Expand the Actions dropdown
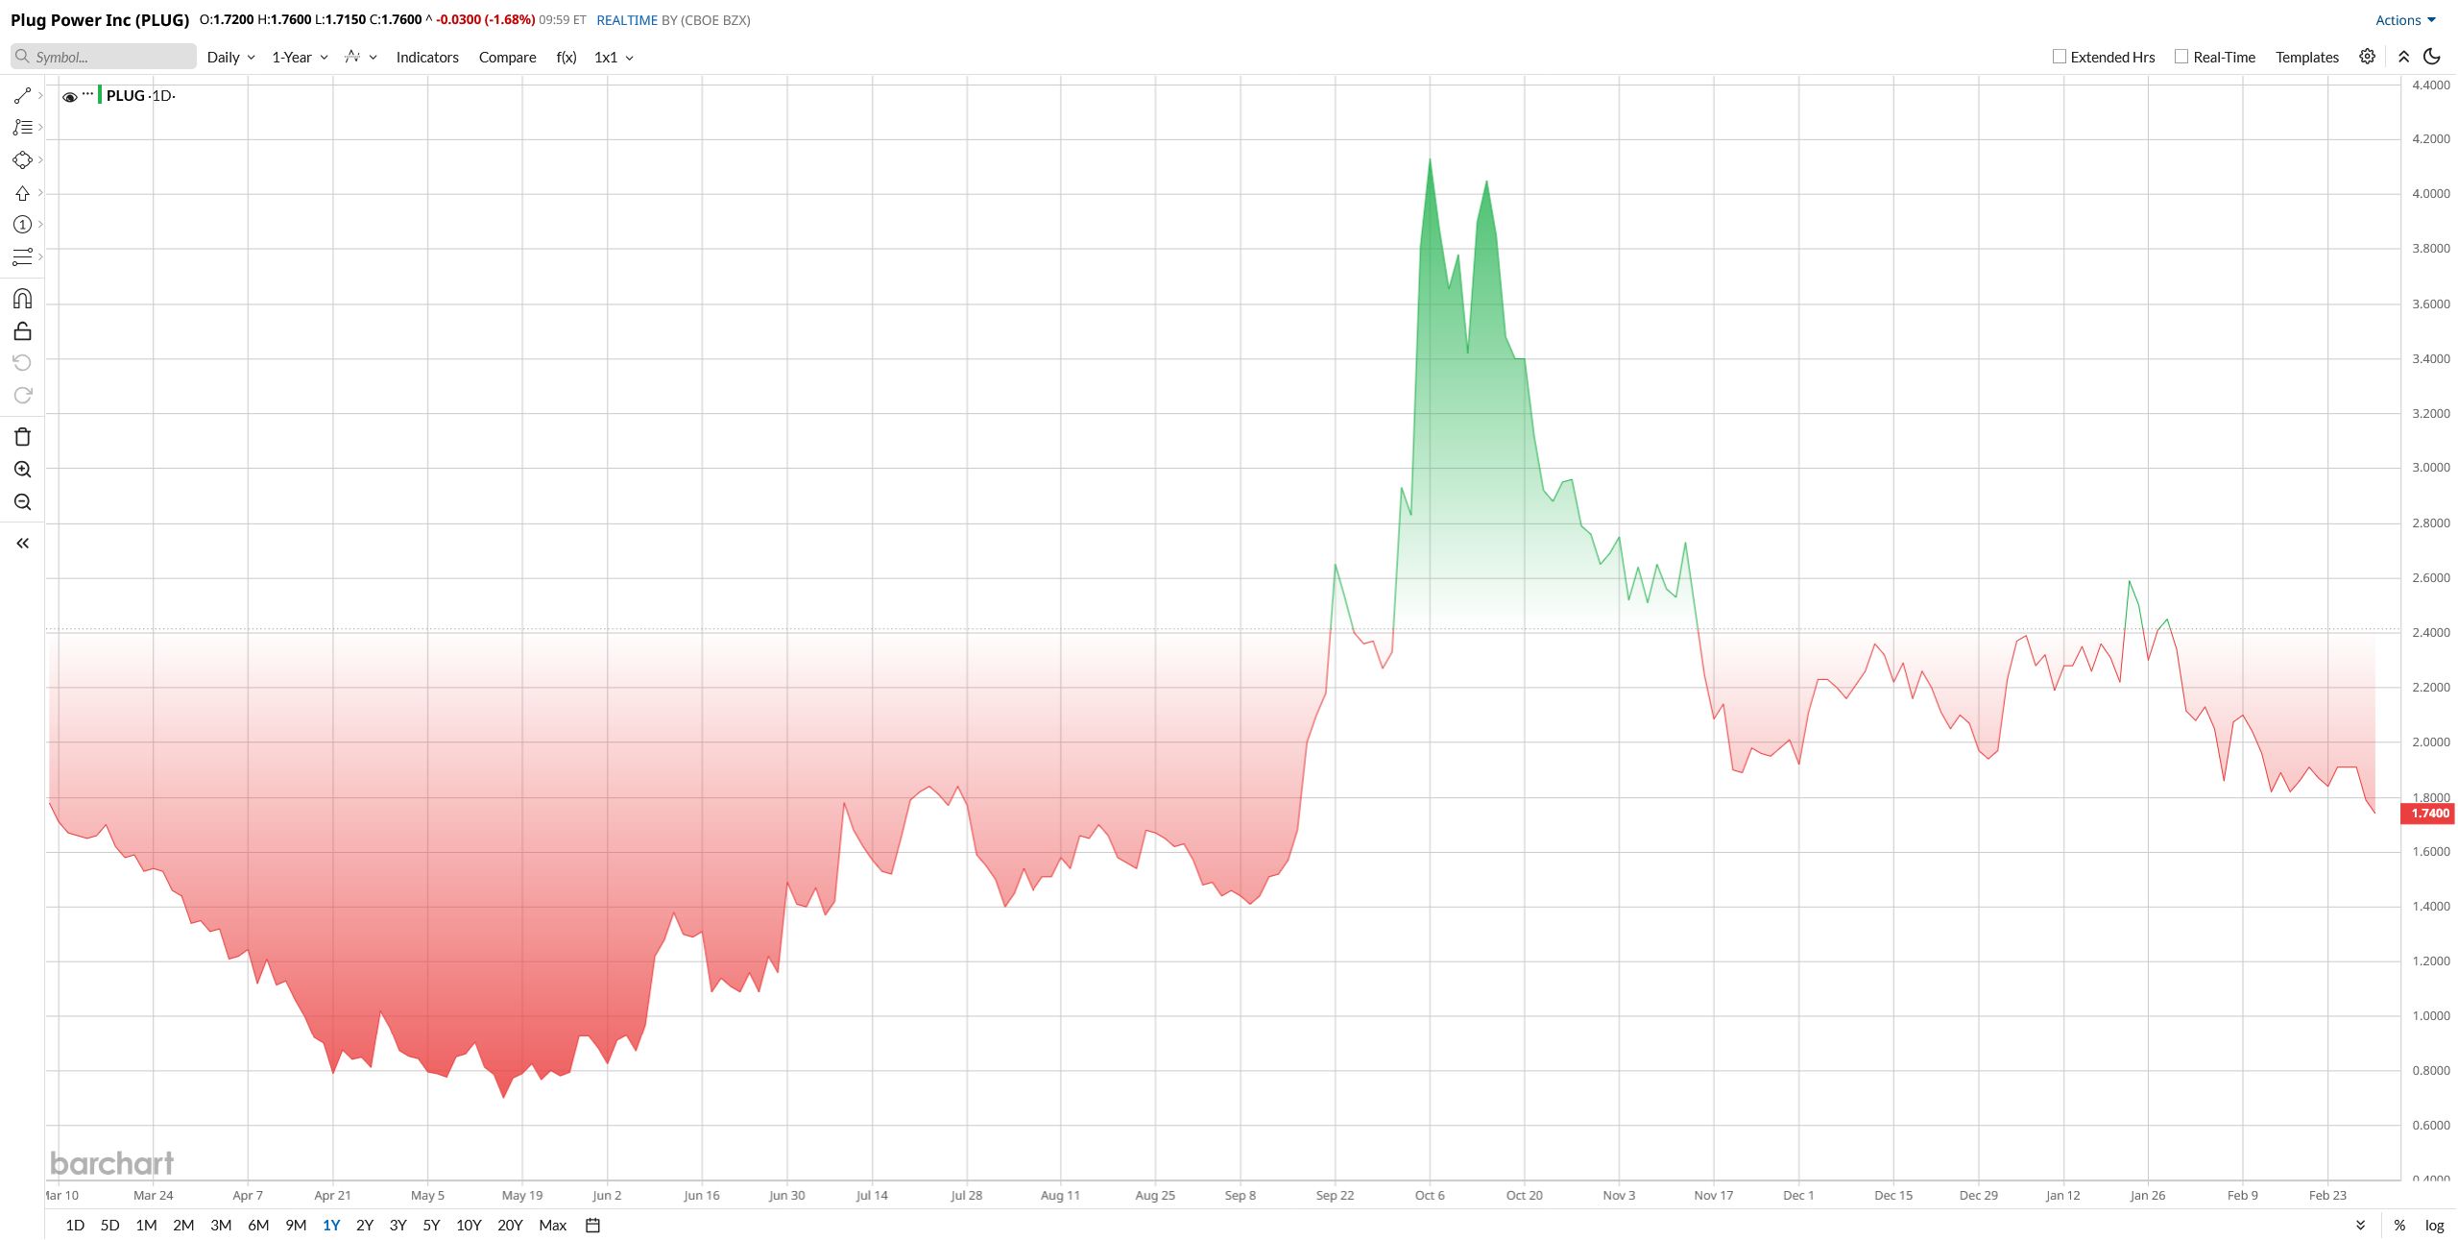 click(2404, 20)
